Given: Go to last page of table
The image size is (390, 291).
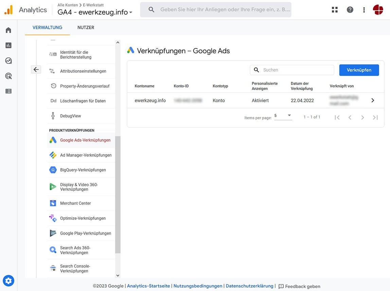Looking at the screenshot, I should [375, 117].
